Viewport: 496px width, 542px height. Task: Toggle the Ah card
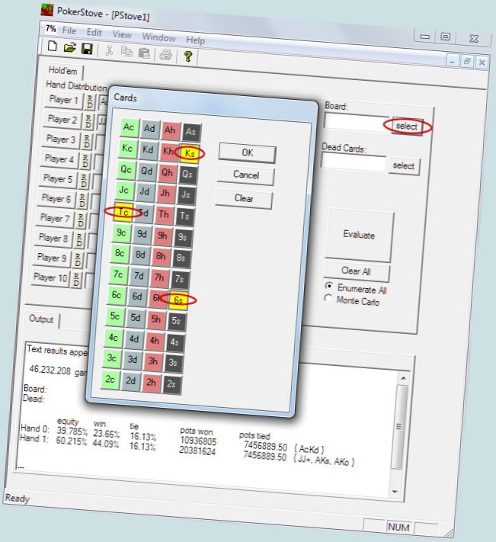coord(170,130)
